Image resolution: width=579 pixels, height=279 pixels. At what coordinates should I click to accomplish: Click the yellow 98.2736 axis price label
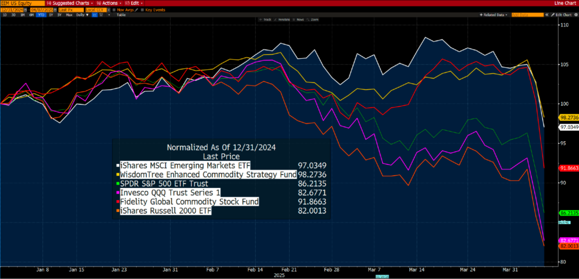569,117
